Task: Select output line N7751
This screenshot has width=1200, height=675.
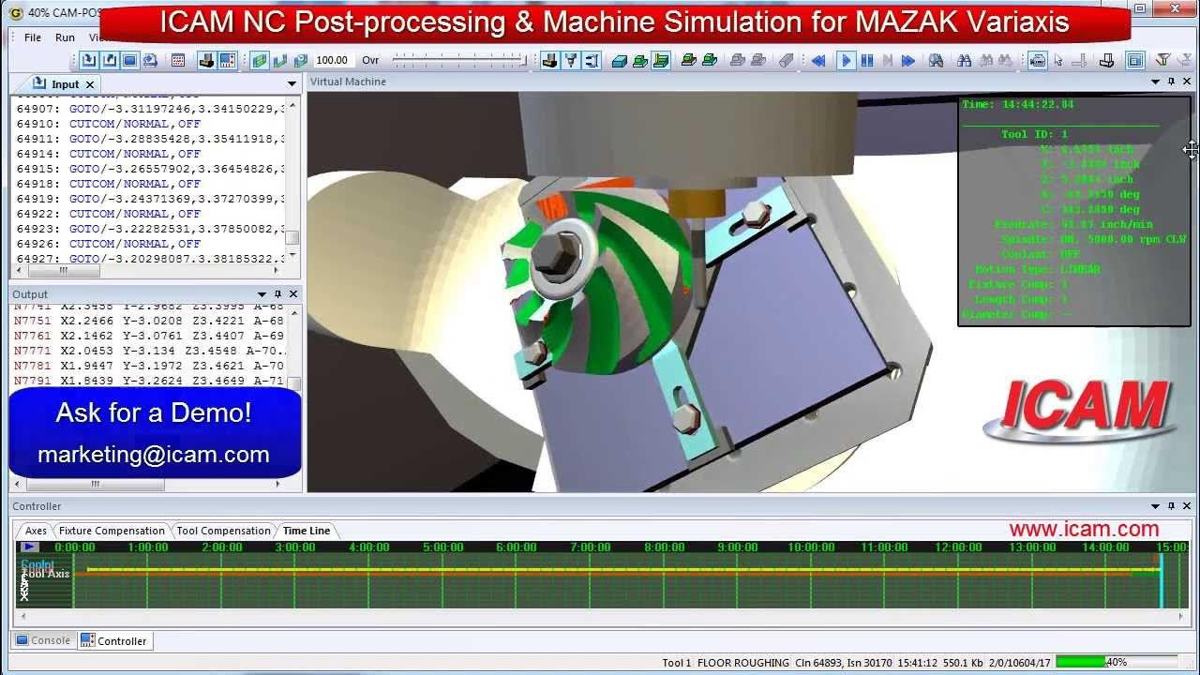Action: tap(149, 320)
